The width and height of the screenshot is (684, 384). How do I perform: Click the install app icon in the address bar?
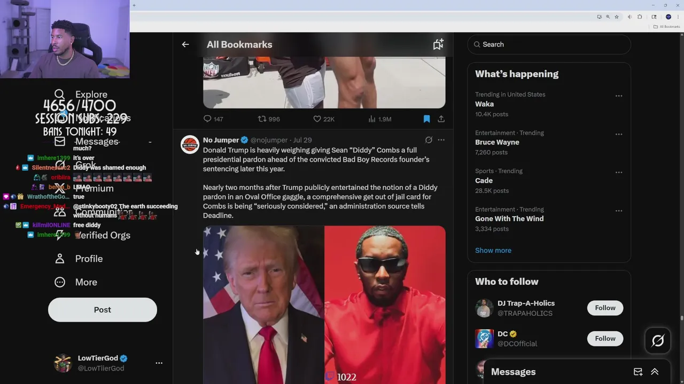click(x=599, y=17)
